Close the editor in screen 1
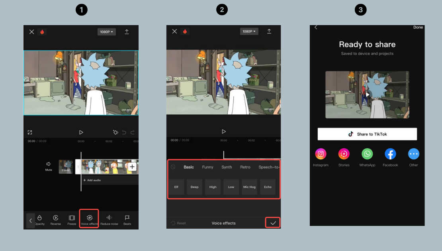Viewport: 442px width, 251px height. pyautogui.click(x=31, y=32)
